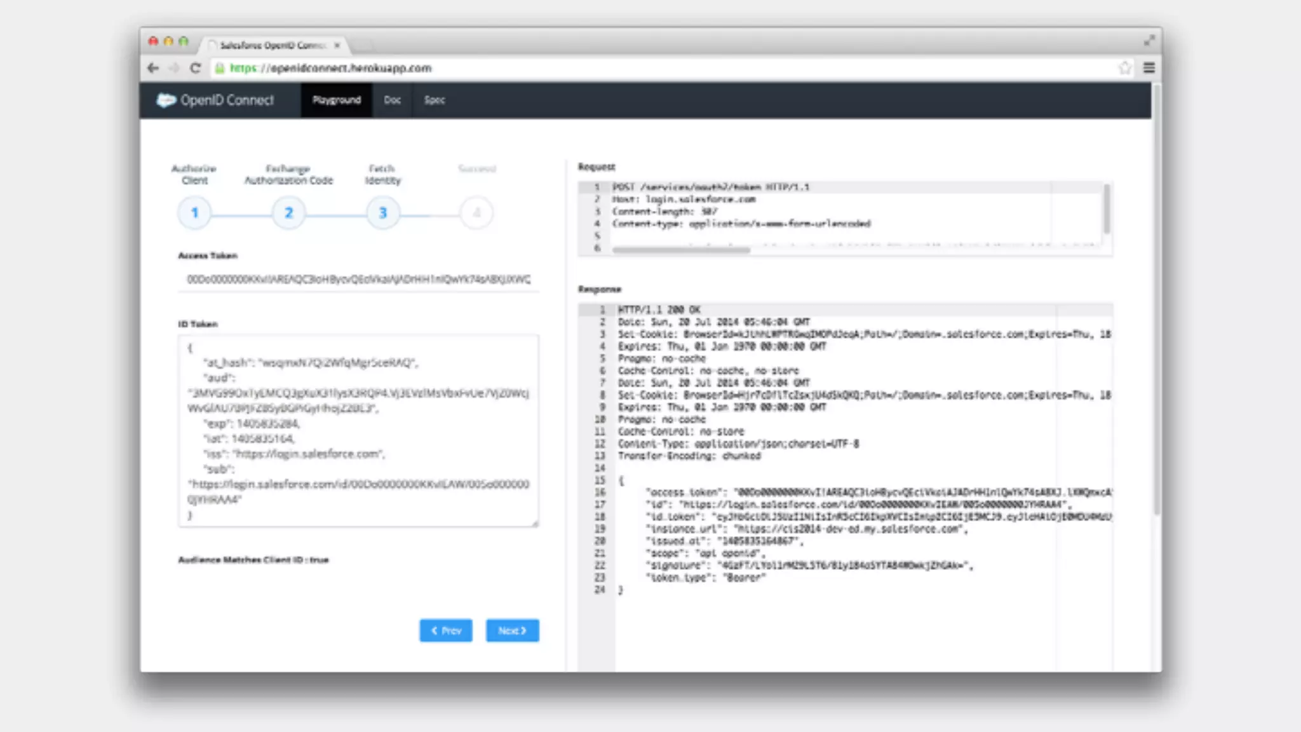Click the Salesforce cloud logo

[166, 100]
